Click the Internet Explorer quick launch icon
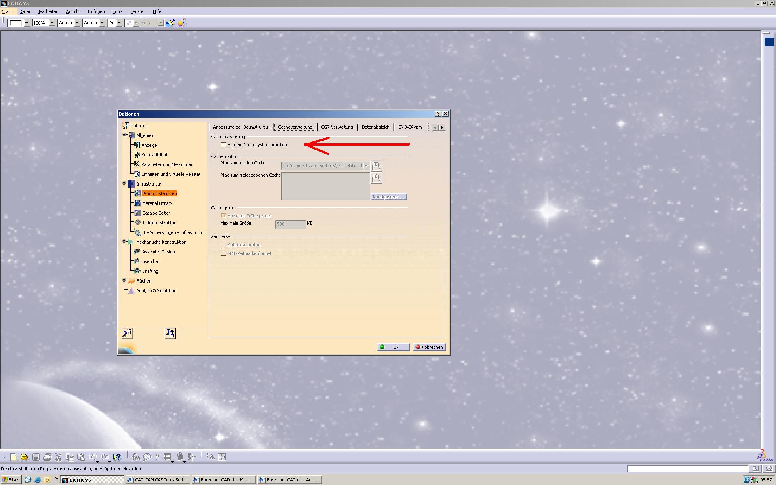Screen dimensions: 776x485 37,480
